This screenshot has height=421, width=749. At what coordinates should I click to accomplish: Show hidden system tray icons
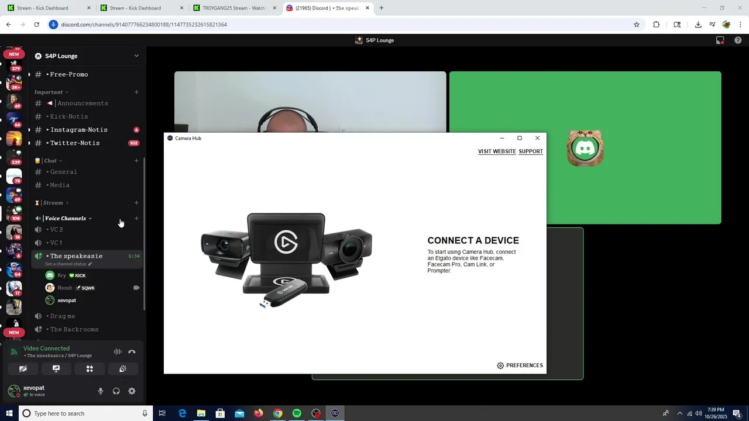tap(679, 413)
